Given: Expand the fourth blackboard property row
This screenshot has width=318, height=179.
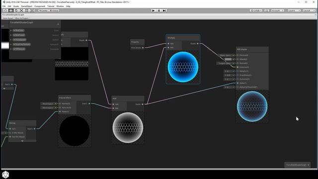Looking at the screenshot, I should point(11,44).
